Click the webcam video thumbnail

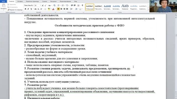coord(163,6)
